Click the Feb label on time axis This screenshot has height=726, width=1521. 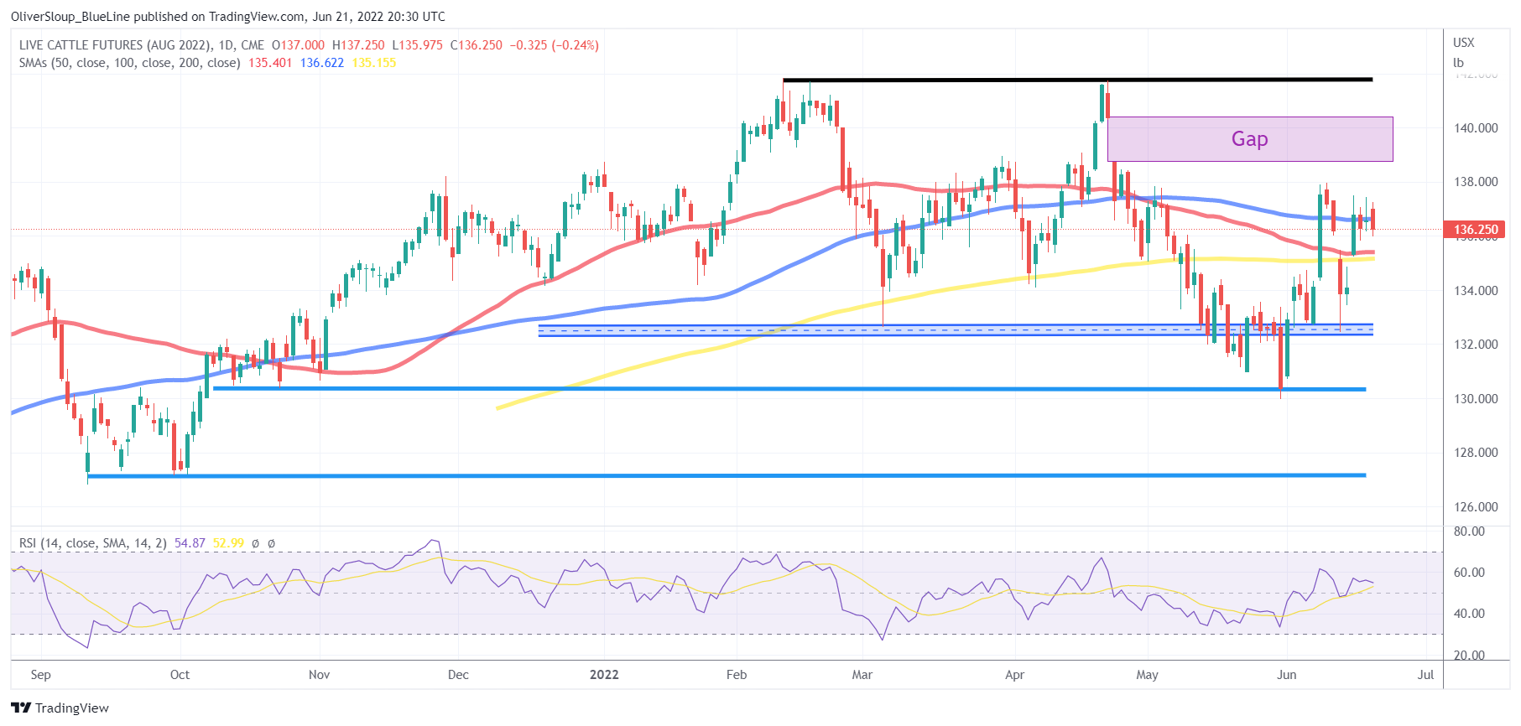point(737,675)
